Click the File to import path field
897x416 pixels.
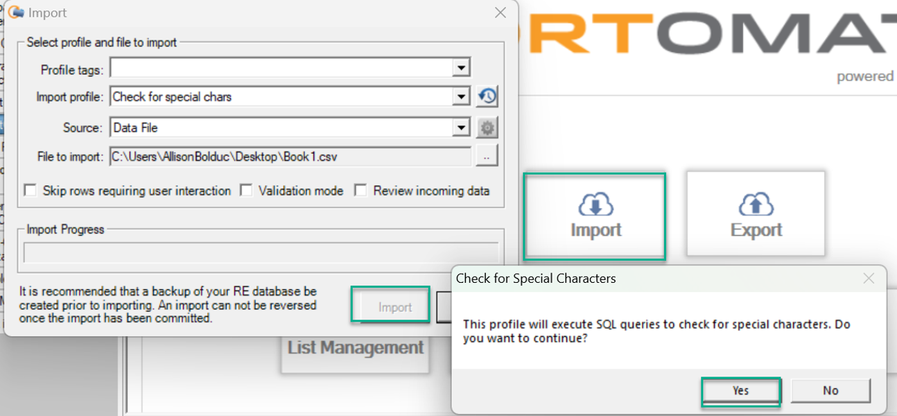tap(290, 157)
